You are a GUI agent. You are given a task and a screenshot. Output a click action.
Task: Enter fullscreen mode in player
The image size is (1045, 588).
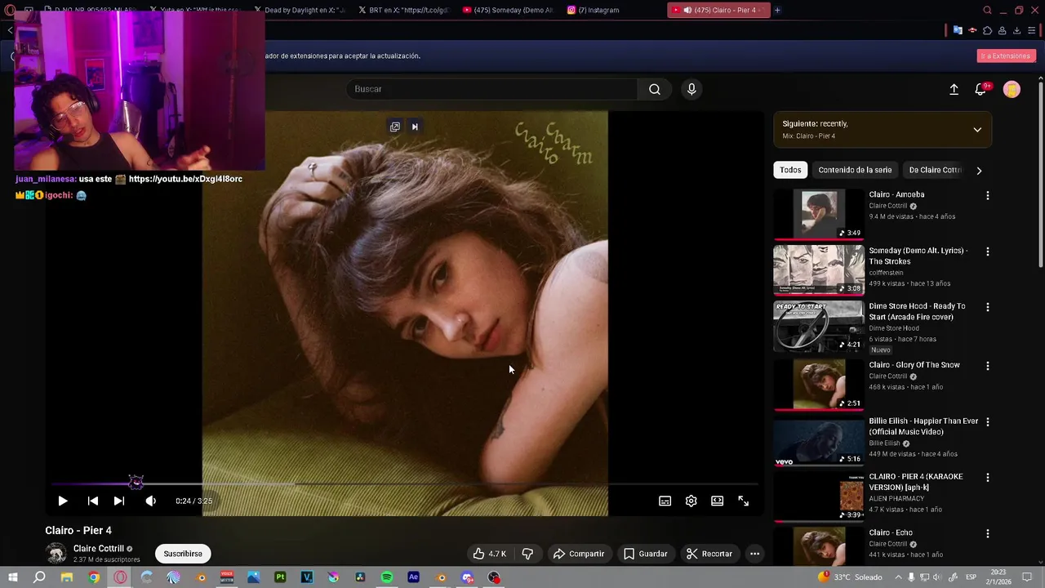point(743,501)
